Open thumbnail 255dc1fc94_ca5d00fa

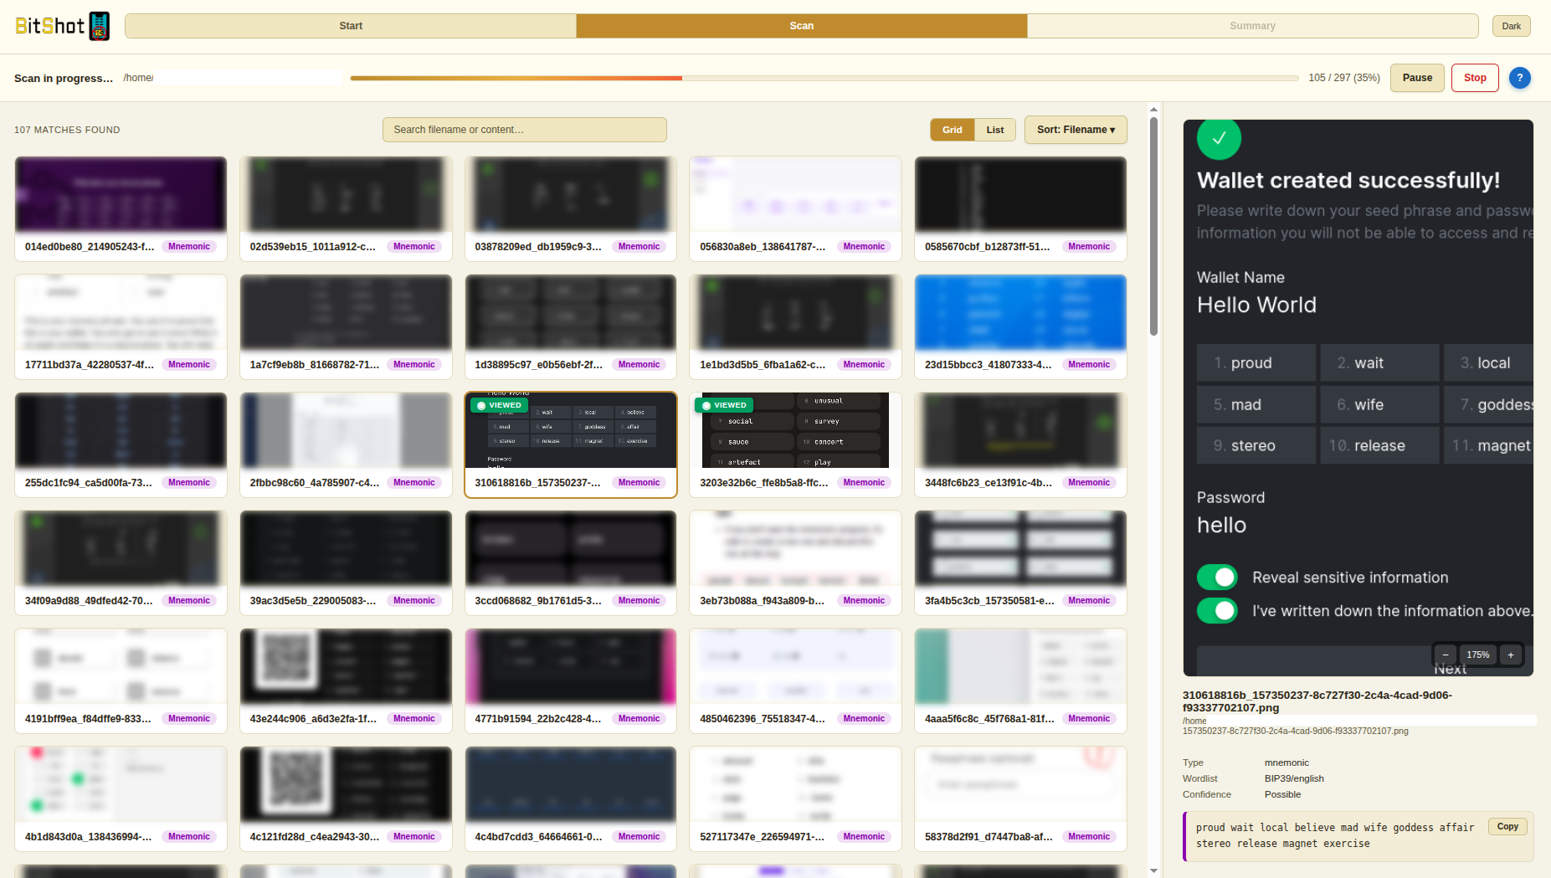tap(121, 445)
